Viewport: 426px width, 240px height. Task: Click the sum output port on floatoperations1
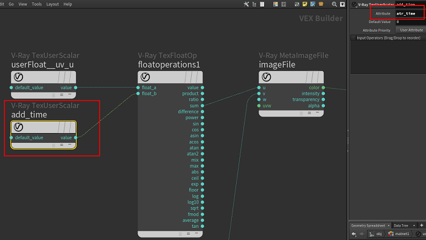pos(203,106)
